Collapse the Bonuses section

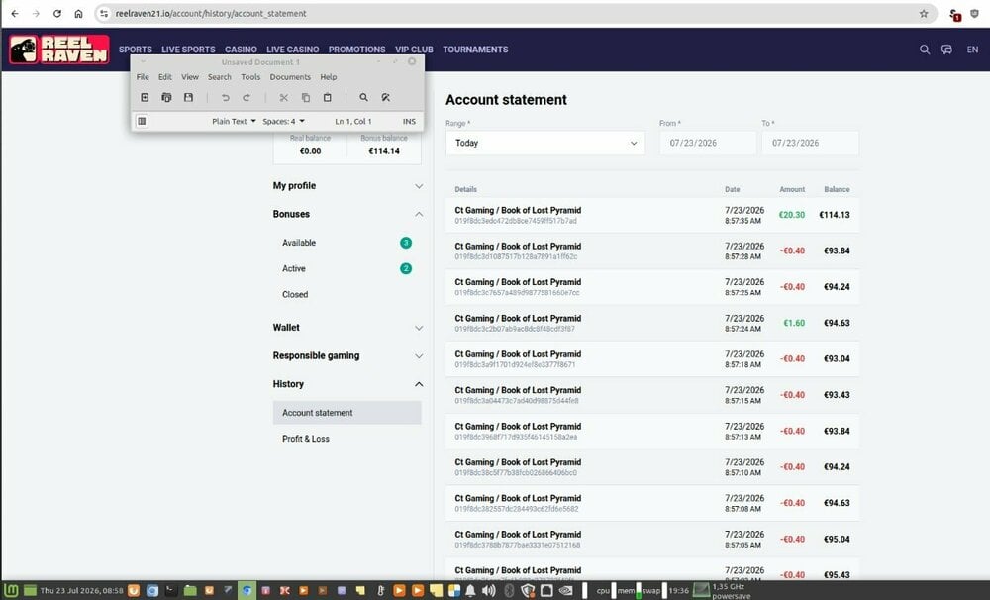pos(347,214)
